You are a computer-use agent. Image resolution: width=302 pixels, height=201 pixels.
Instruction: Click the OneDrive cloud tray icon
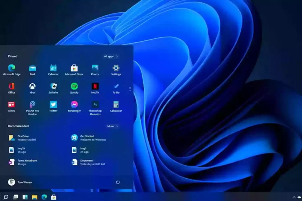click(299, 197)
